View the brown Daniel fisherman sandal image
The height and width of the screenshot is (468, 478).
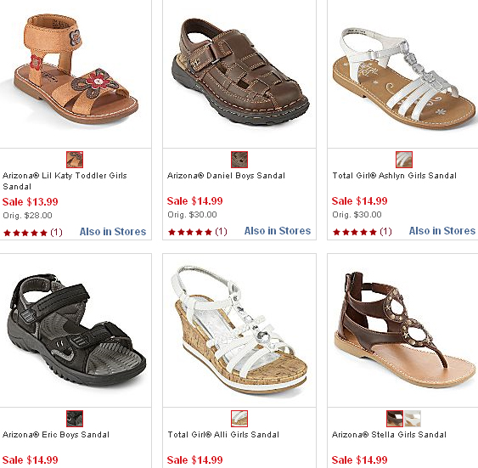point(240,71)
